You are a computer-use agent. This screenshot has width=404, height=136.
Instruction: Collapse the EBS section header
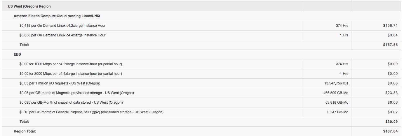coord(17,54)
